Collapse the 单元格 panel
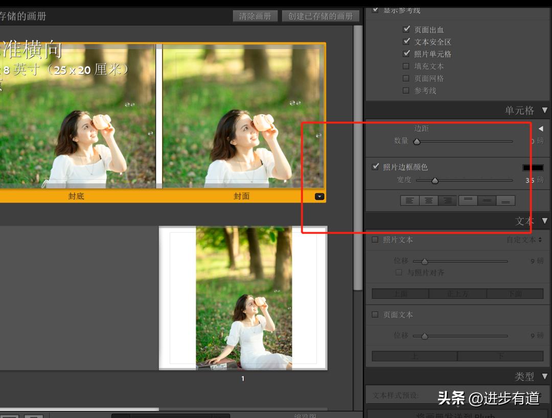The width and height of the screenshot is (552, 418). [545, 110]
